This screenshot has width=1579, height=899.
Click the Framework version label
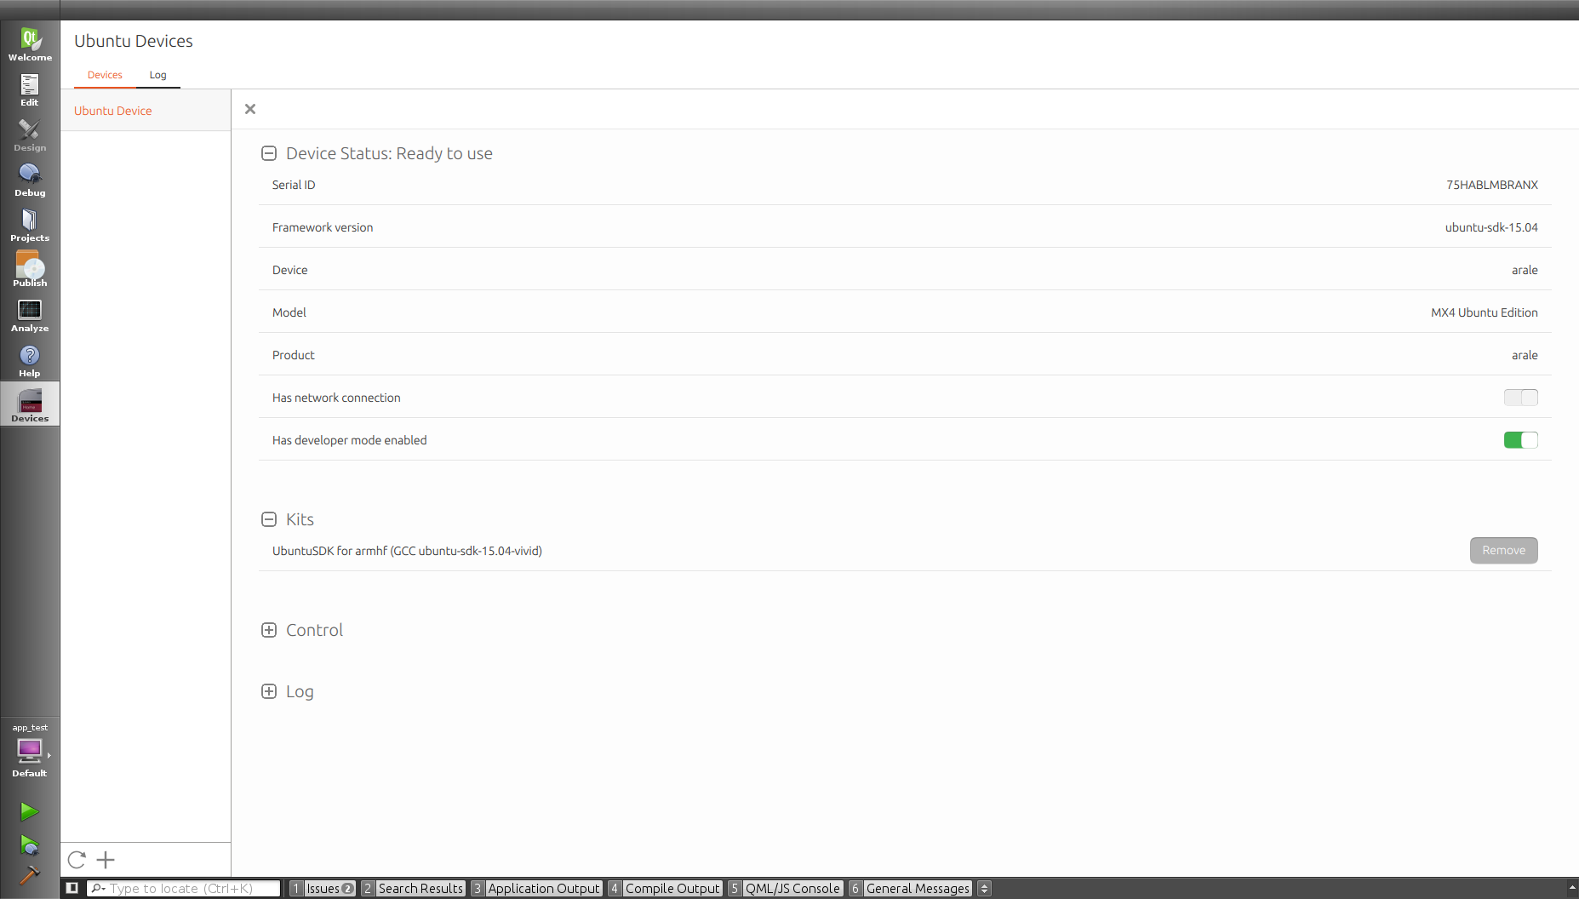pyautogui.click(x=323, y=227)
